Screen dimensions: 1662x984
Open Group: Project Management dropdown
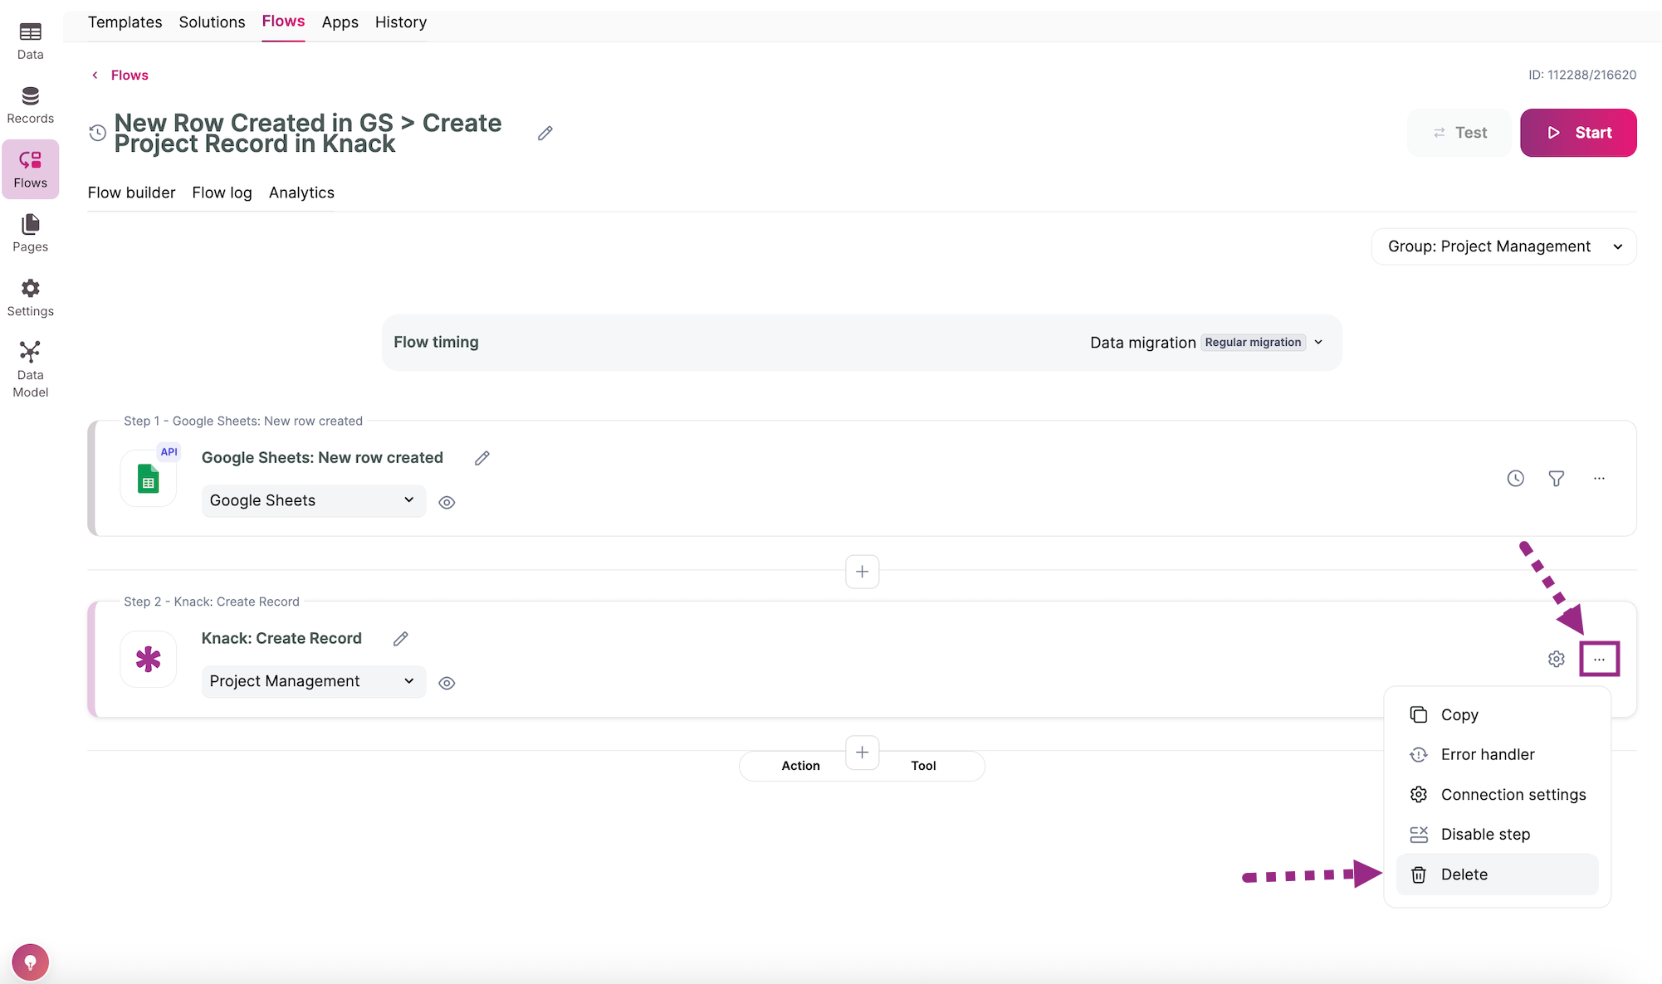[x=1503, y=246]
